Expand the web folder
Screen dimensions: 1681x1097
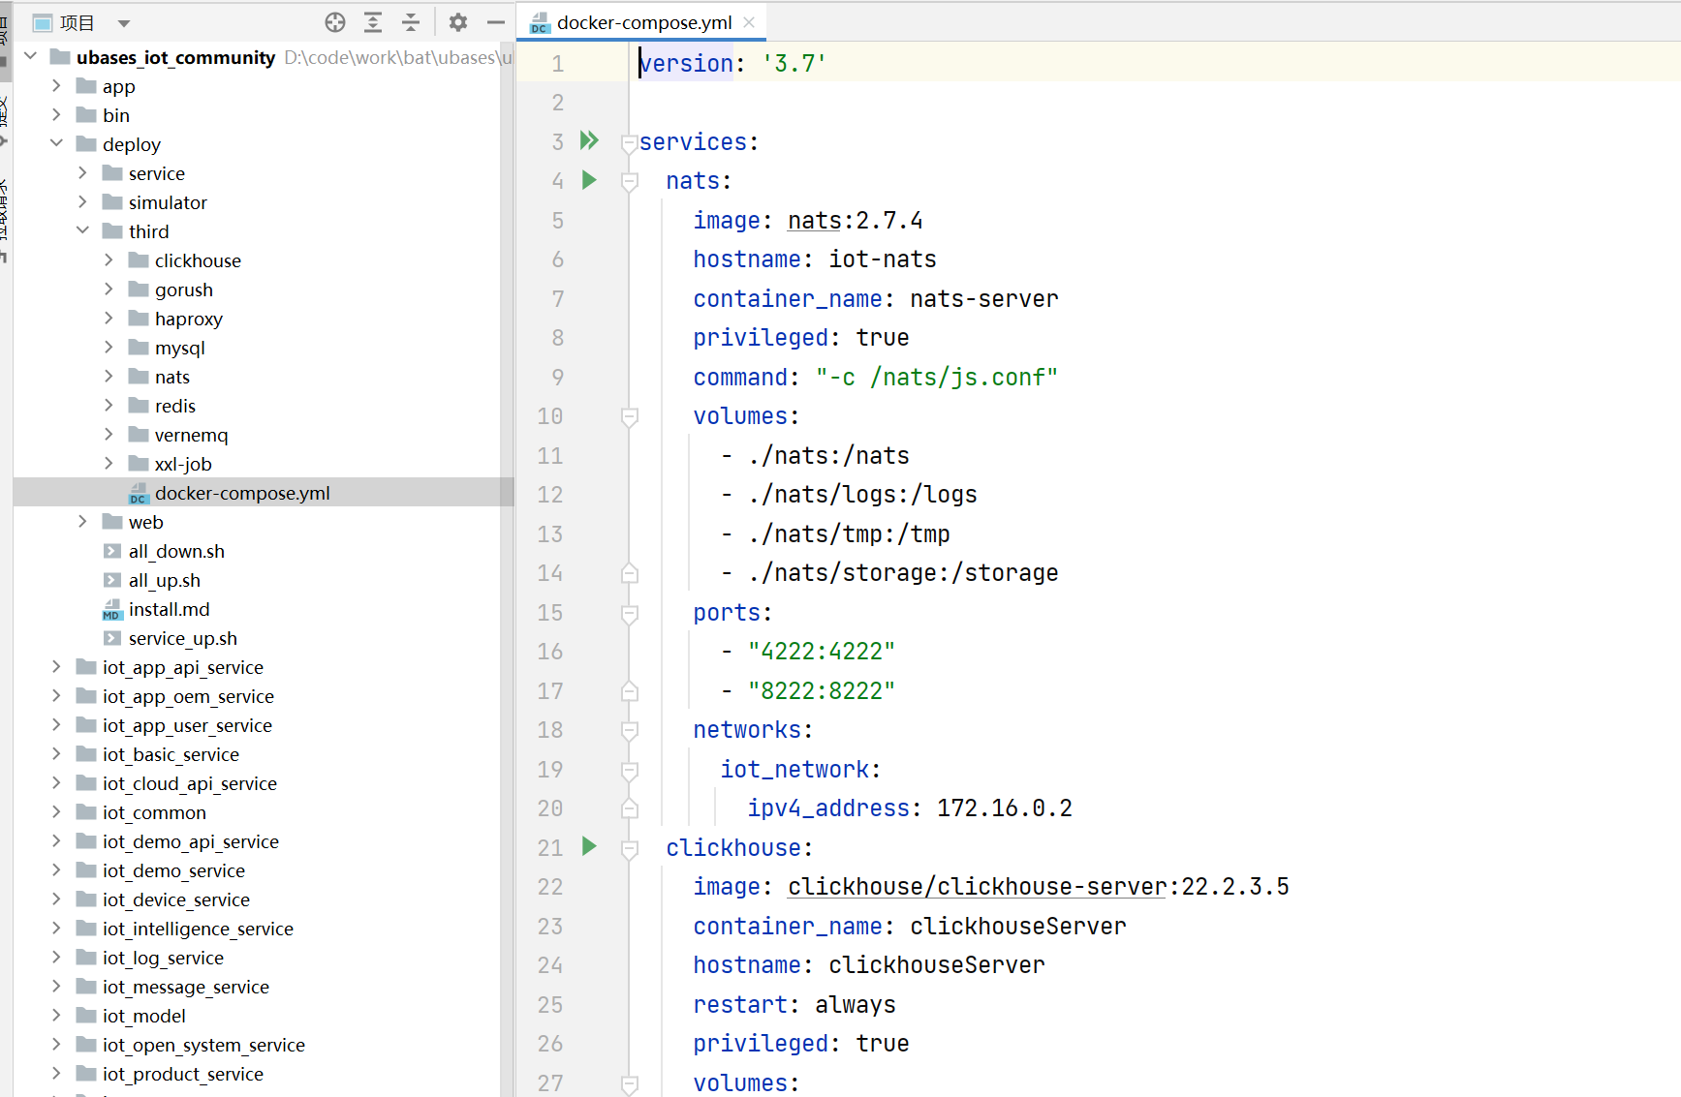tap(82, 521)
